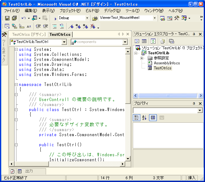Image resolution: width=205 pixels, height=182 pixels.
Task: Open the デバッグ(D) menu
Action: [112, 11]
